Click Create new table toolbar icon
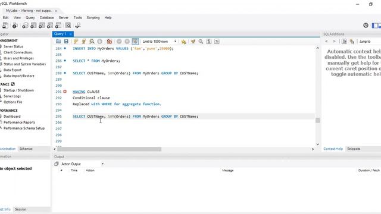 coord(33,26)
